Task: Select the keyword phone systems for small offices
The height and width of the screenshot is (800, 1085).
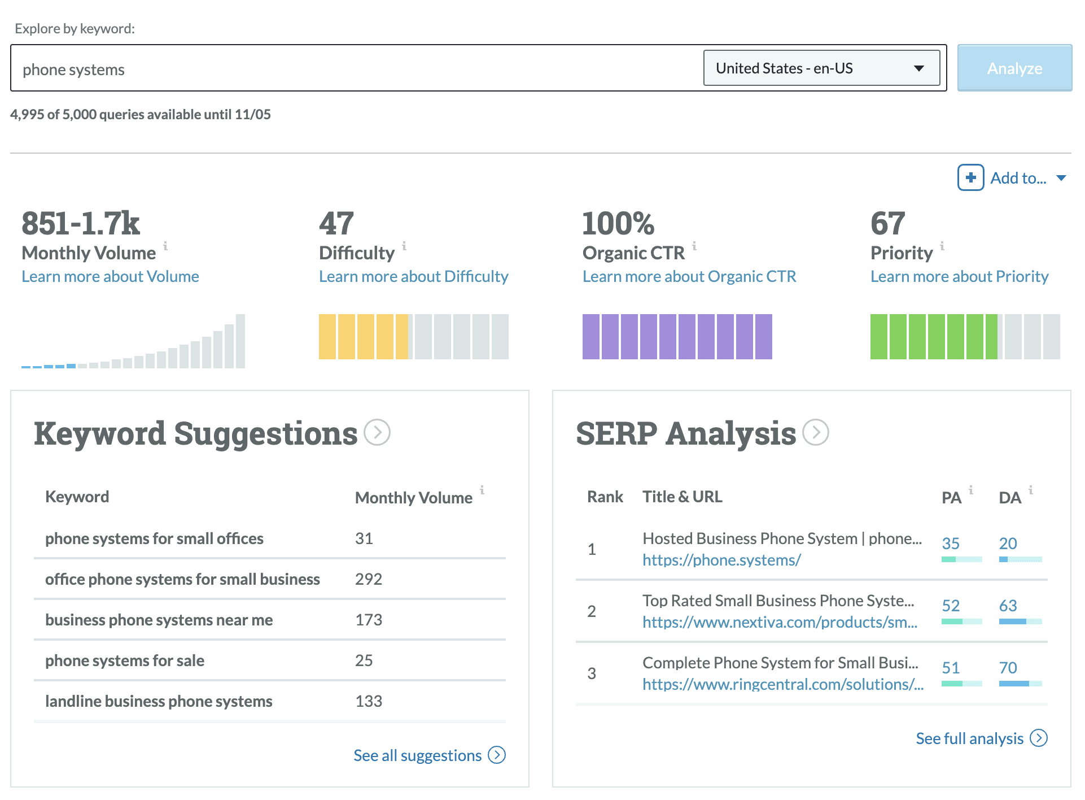Action: [x=154, y=538]
